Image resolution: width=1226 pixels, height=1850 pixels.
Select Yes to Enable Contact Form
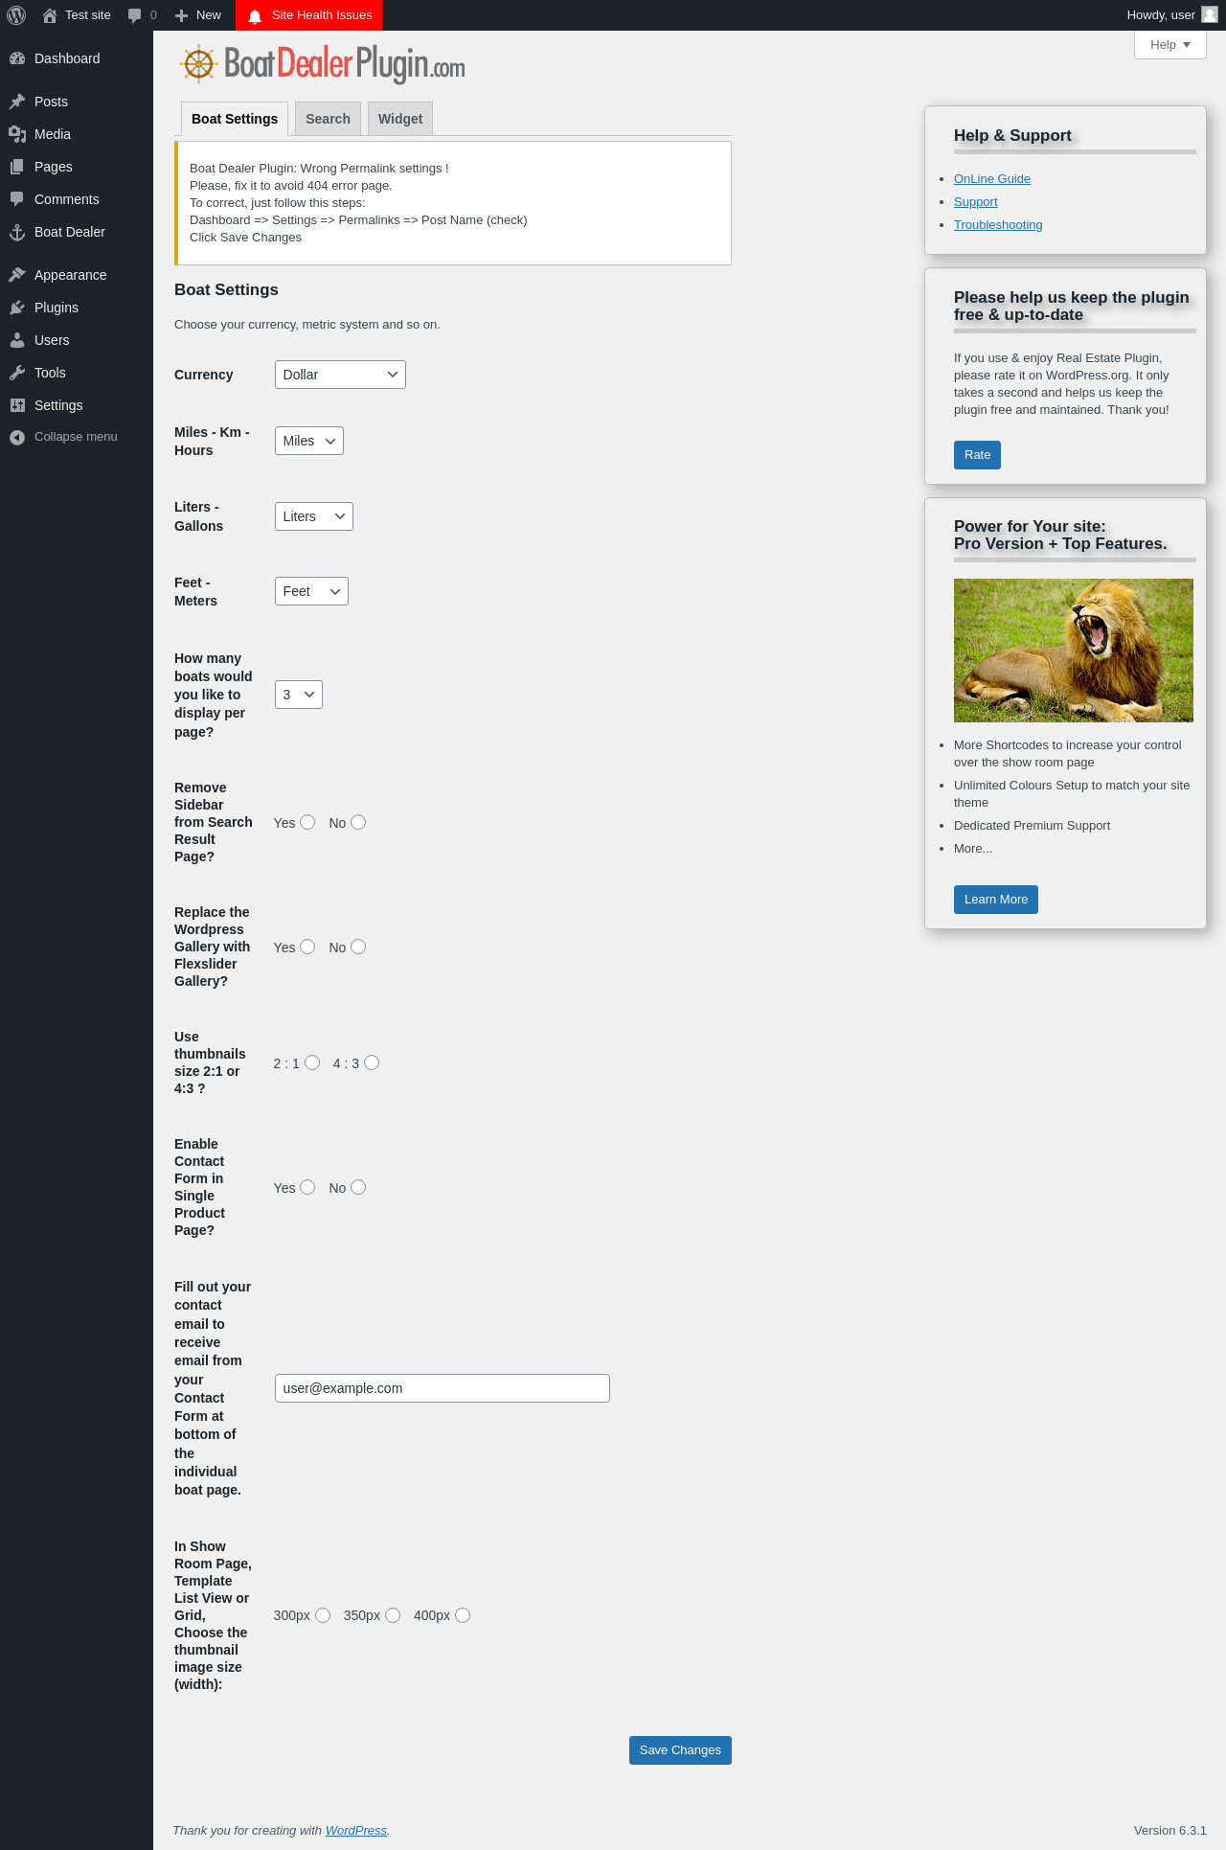[x=307, y=1187]
